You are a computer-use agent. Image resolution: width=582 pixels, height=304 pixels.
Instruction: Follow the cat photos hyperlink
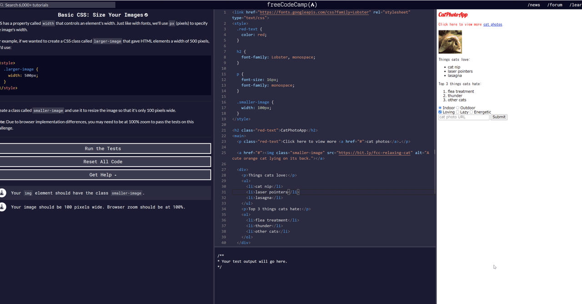click(x=492, y=24)
